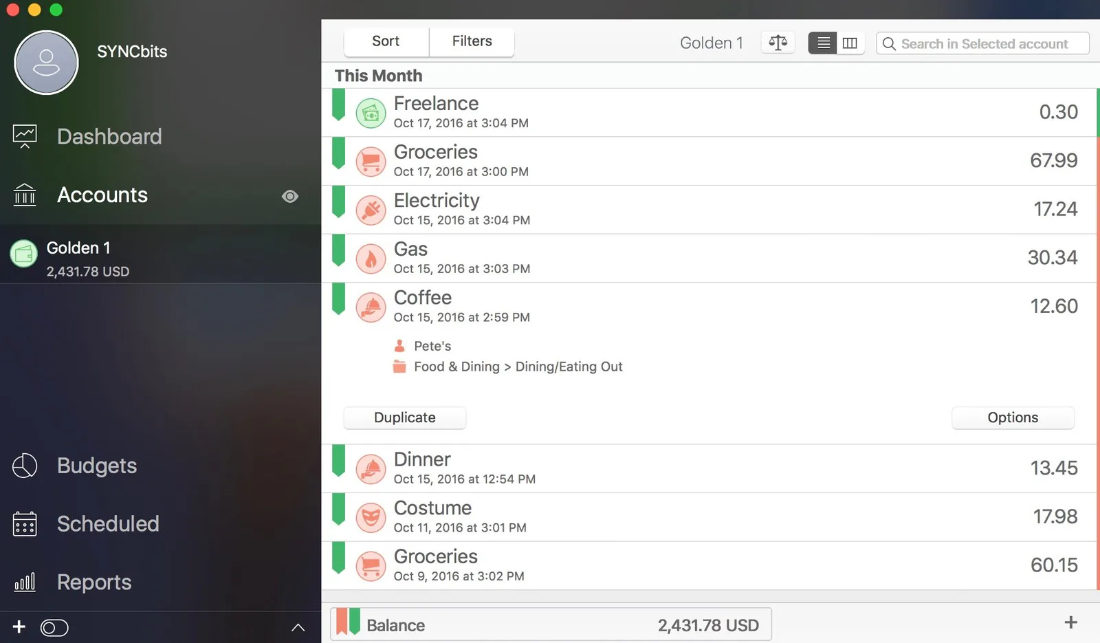Screen dimensions: 1100x643
Task: Add a new account with sidebar plus
Action: click(x=19, y=626)
